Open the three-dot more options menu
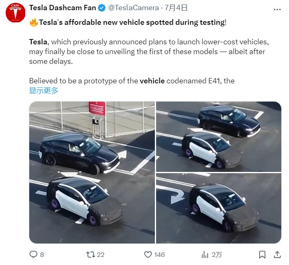 coord(277,9)
